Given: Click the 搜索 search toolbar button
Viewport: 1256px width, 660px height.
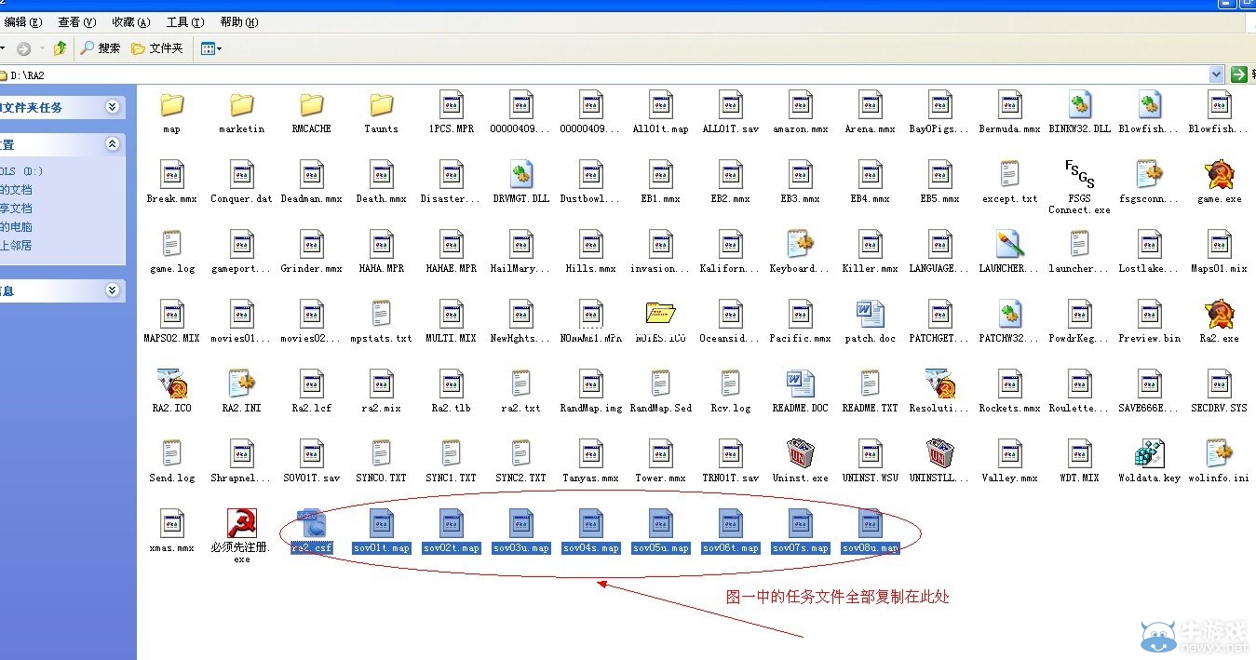Looking at the screenshot, I should pos(101,47).
